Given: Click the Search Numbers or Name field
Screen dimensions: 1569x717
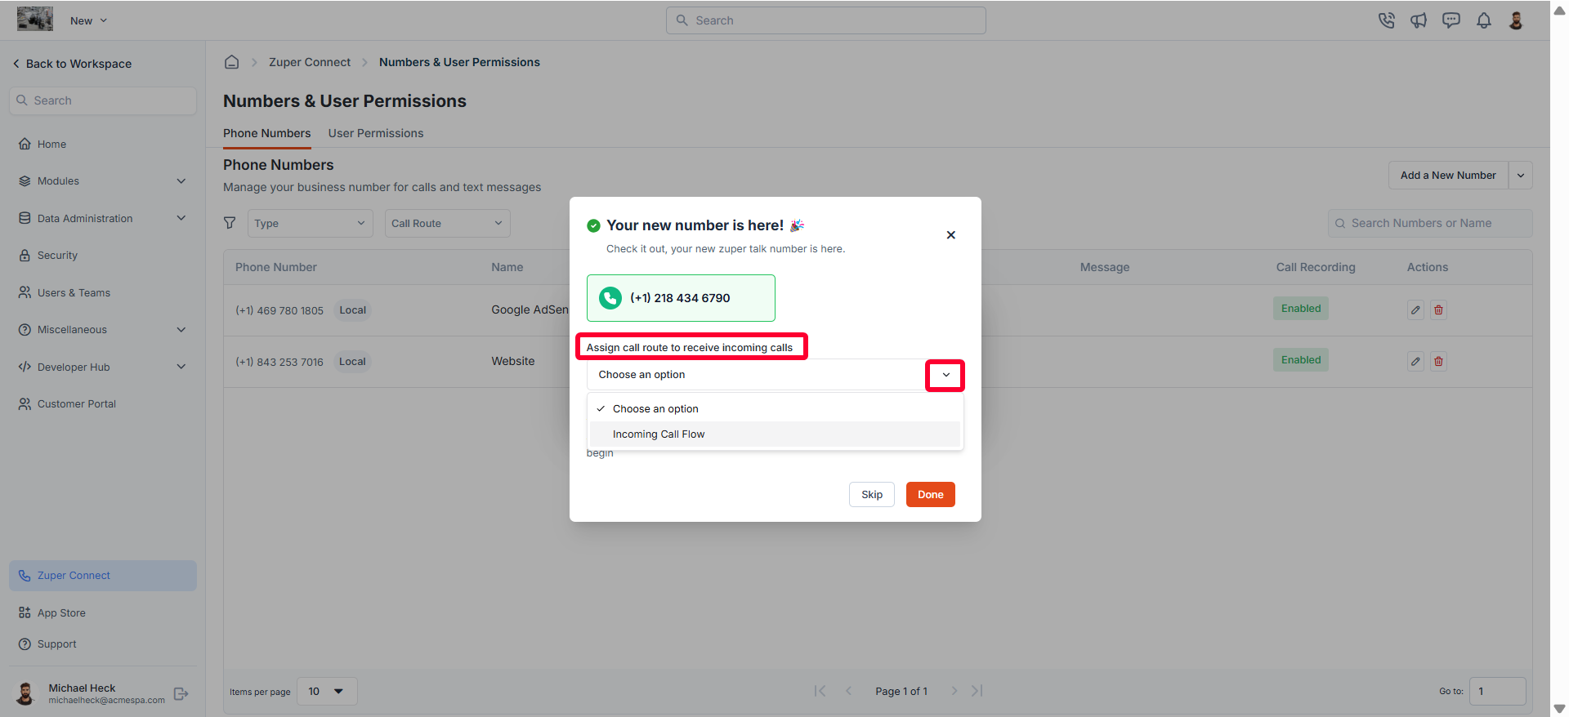Looking at the screenshot, I should 1430,223.
